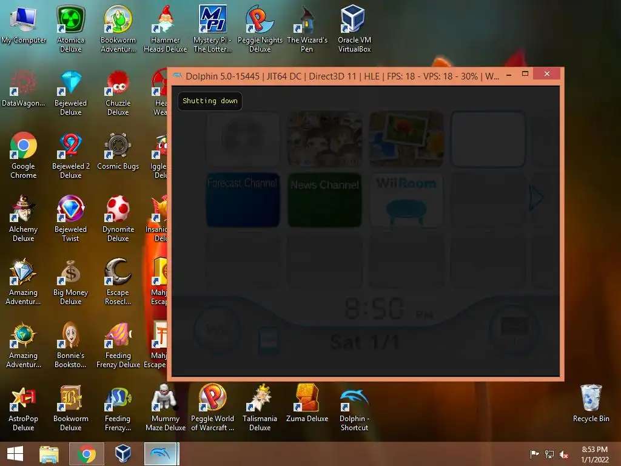Viewport: 621px width, 466px height.
Task: Launch Escape Rosecliff shortcut
Action: (118, 282)
